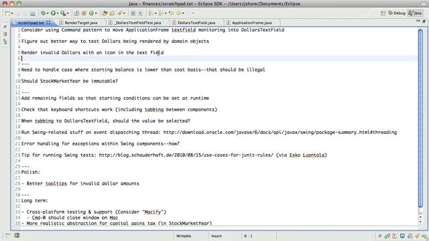Minimize the editor area
This screenshot has width=429, height=241.
point(418,21)
